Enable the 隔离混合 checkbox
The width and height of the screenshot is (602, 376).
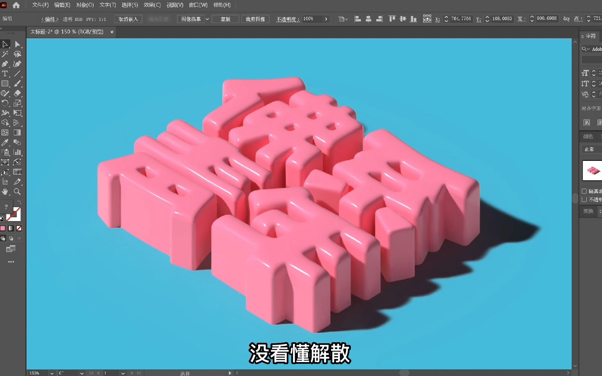[x=585, y=191]
